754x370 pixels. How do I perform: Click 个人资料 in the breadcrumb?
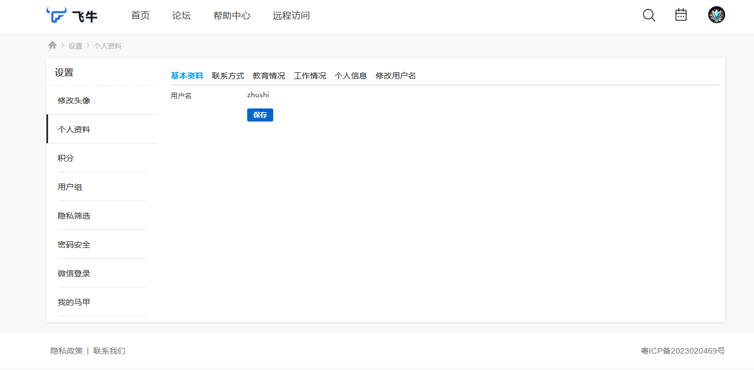(x=107, y=46)
